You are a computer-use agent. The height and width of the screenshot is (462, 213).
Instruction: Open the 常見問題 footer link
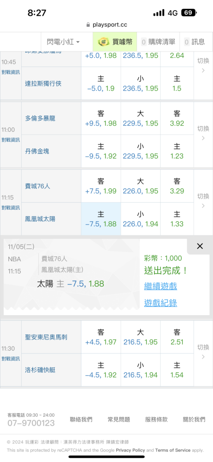pos(119,419)
